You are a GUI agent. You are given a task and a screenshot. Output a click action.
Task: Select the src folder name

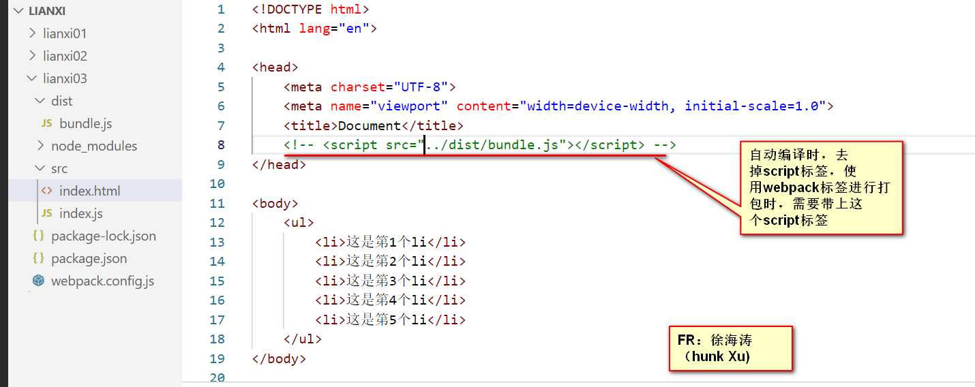tap(59, 168)
